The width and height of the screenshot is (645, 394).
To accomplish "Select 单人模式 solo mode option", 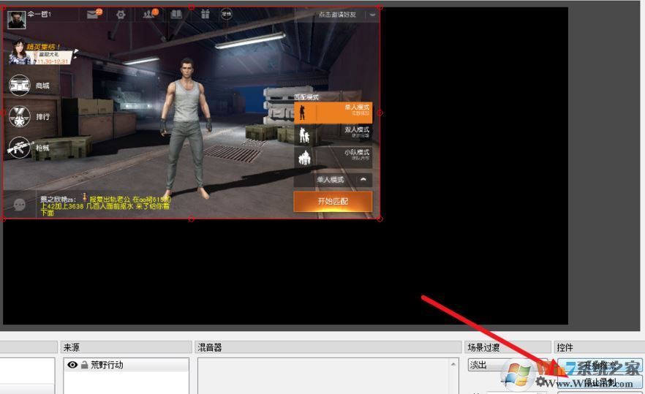I will [333, 112].
